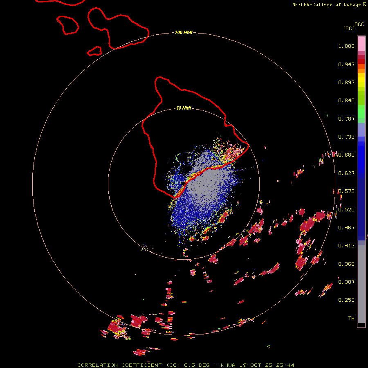
Task: Pick the bright green segment of color bar
Action: 361,112
